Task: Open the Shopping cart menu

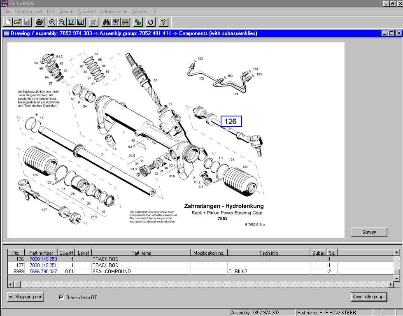Action: click(28, 12)
